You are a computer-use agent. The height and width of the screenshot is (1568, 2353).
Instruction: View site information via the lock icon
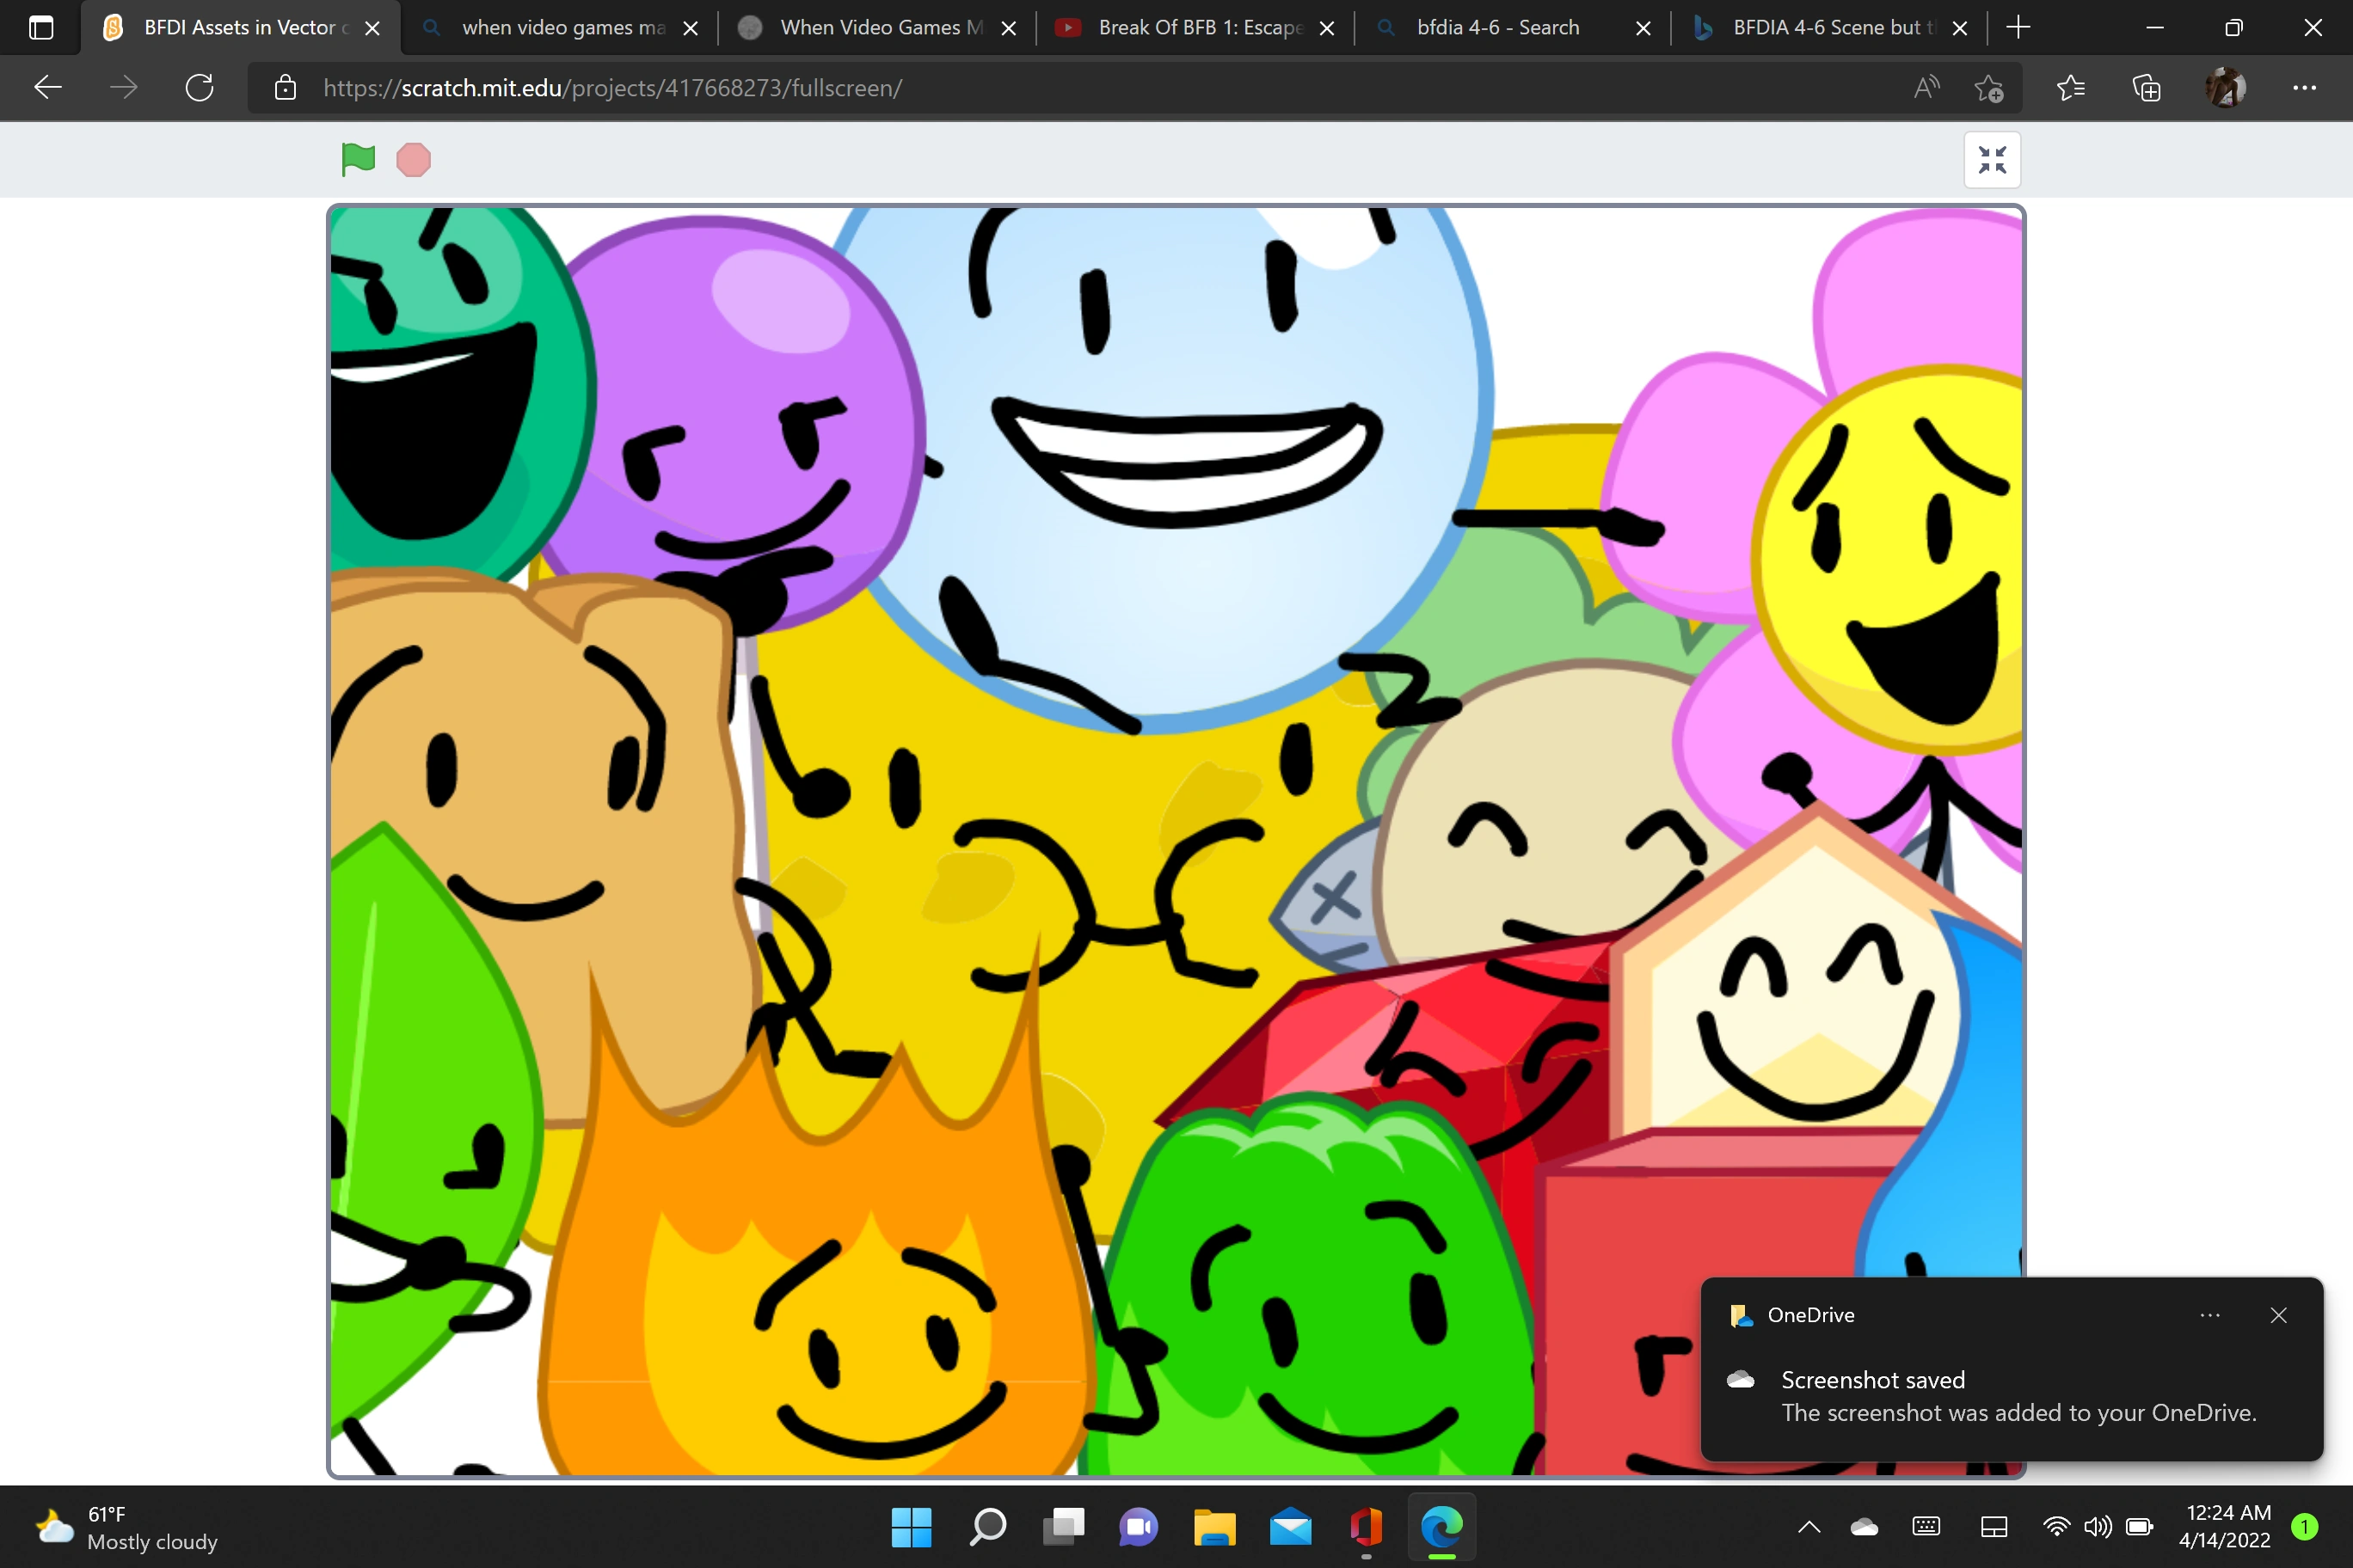click(x=286, y=87)
